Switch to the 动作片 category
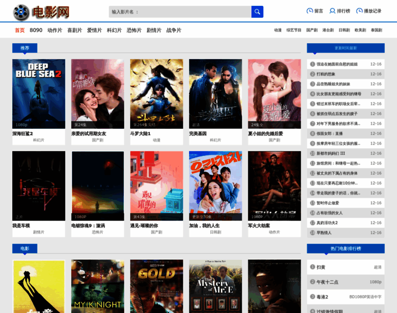The width and height of the screenshot is (397, 313). (55, 30)
